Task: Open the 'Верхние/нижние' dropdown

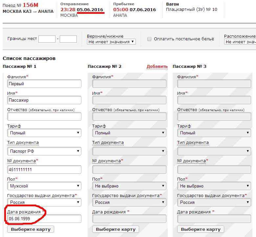Action: (111, 42)
